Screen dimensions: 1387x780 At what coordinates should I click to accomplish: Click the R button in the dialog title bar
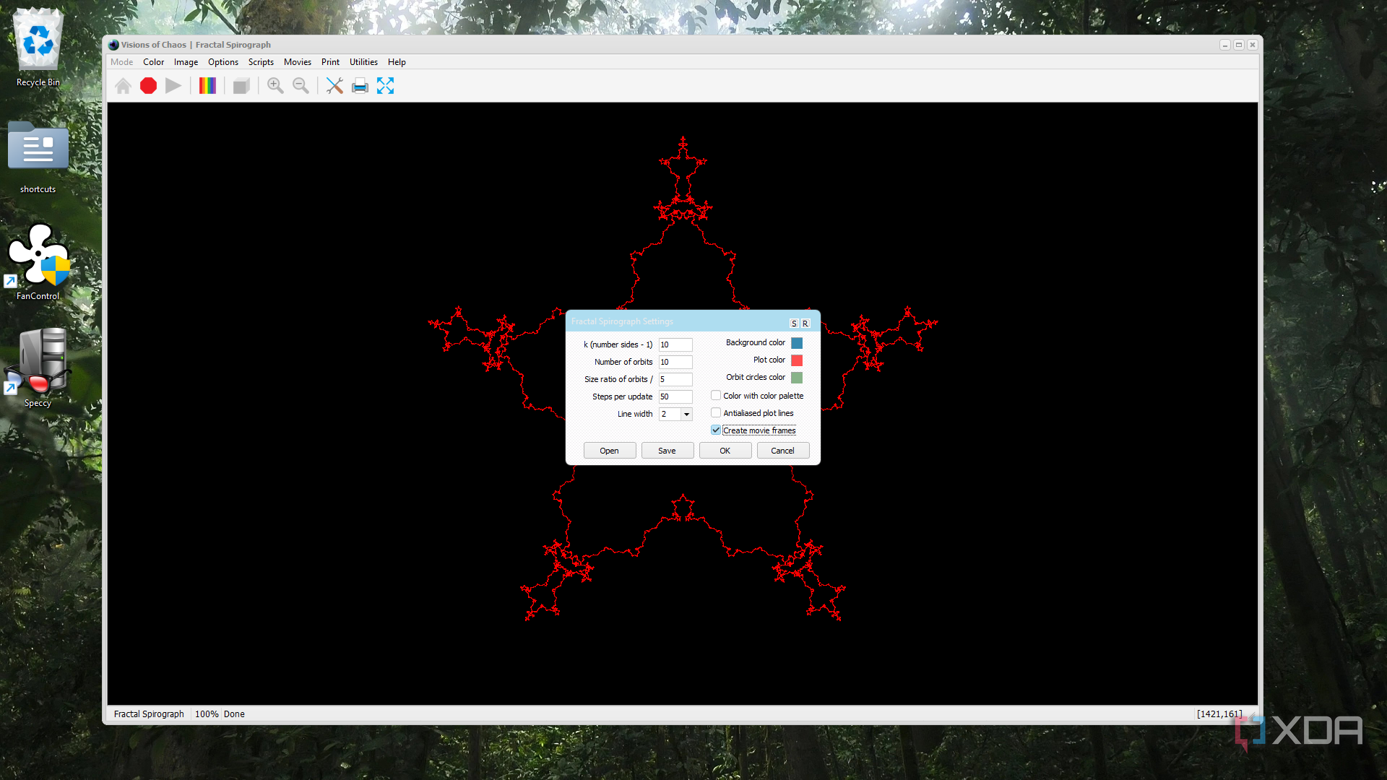click(805, 324)
